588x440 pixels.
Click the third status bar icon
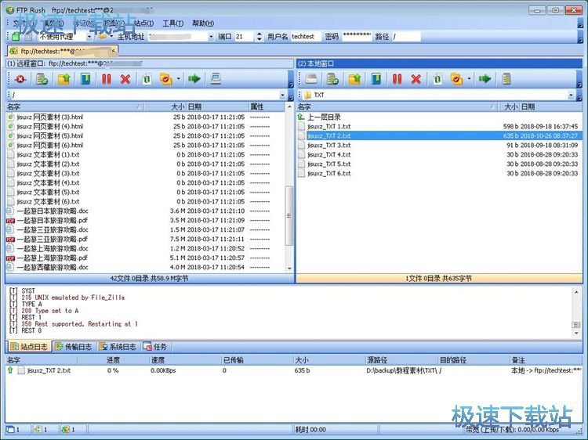coord(66,430)
